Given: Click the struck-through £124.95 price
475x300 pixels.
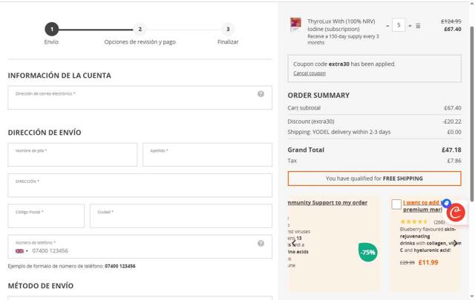Looking at the screenshot, I should click(x=451, y=21).
